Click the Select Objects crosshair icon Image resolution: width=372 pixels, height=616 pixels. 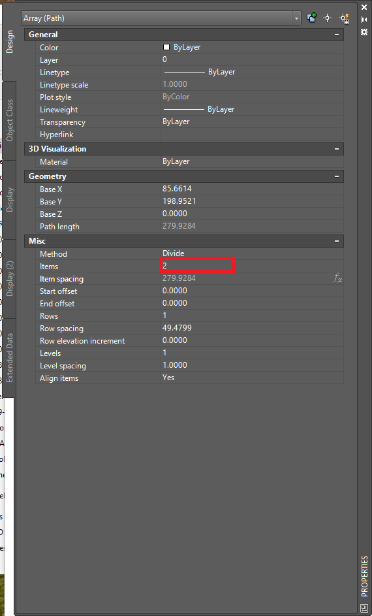click(x=327, y=18)
